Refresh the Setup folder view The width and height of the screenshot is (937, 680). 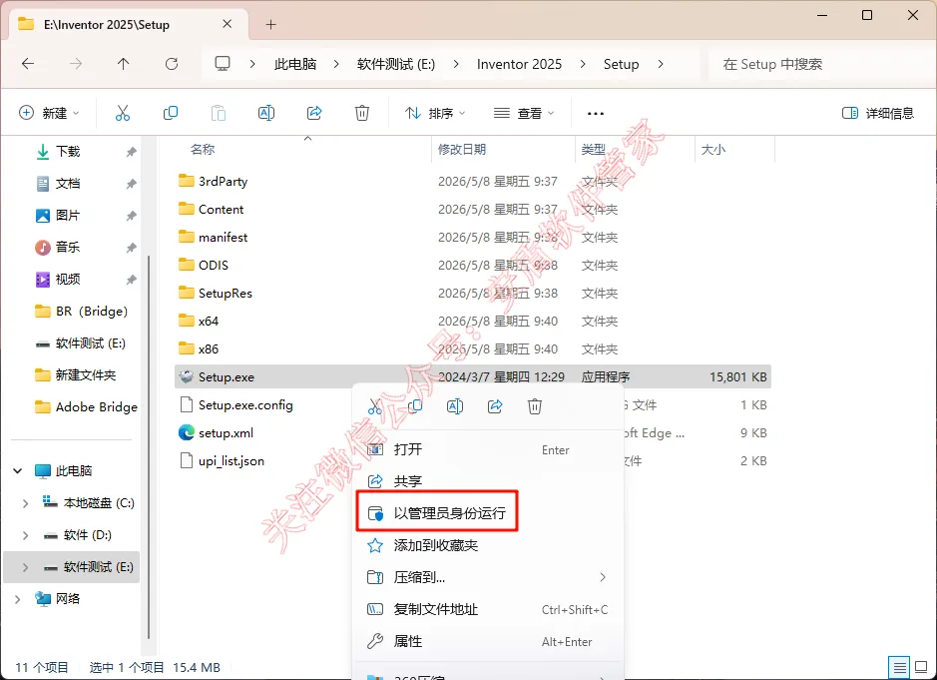point(172,64)
